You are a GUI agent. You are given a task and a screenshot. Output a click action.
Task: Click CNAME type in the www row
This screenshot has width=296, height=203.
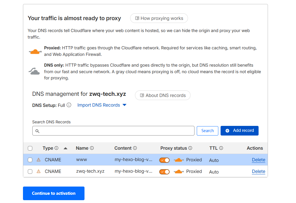pos(53,160)
